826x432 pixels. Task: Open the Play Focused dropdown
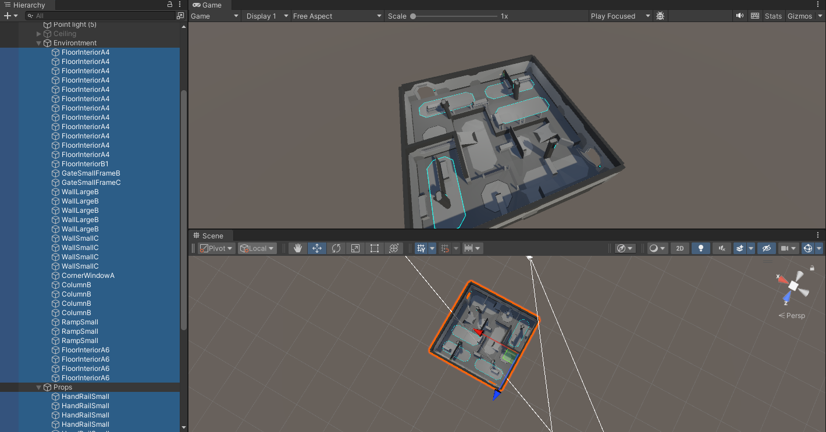pyautogui.click(x=620, y=16)
